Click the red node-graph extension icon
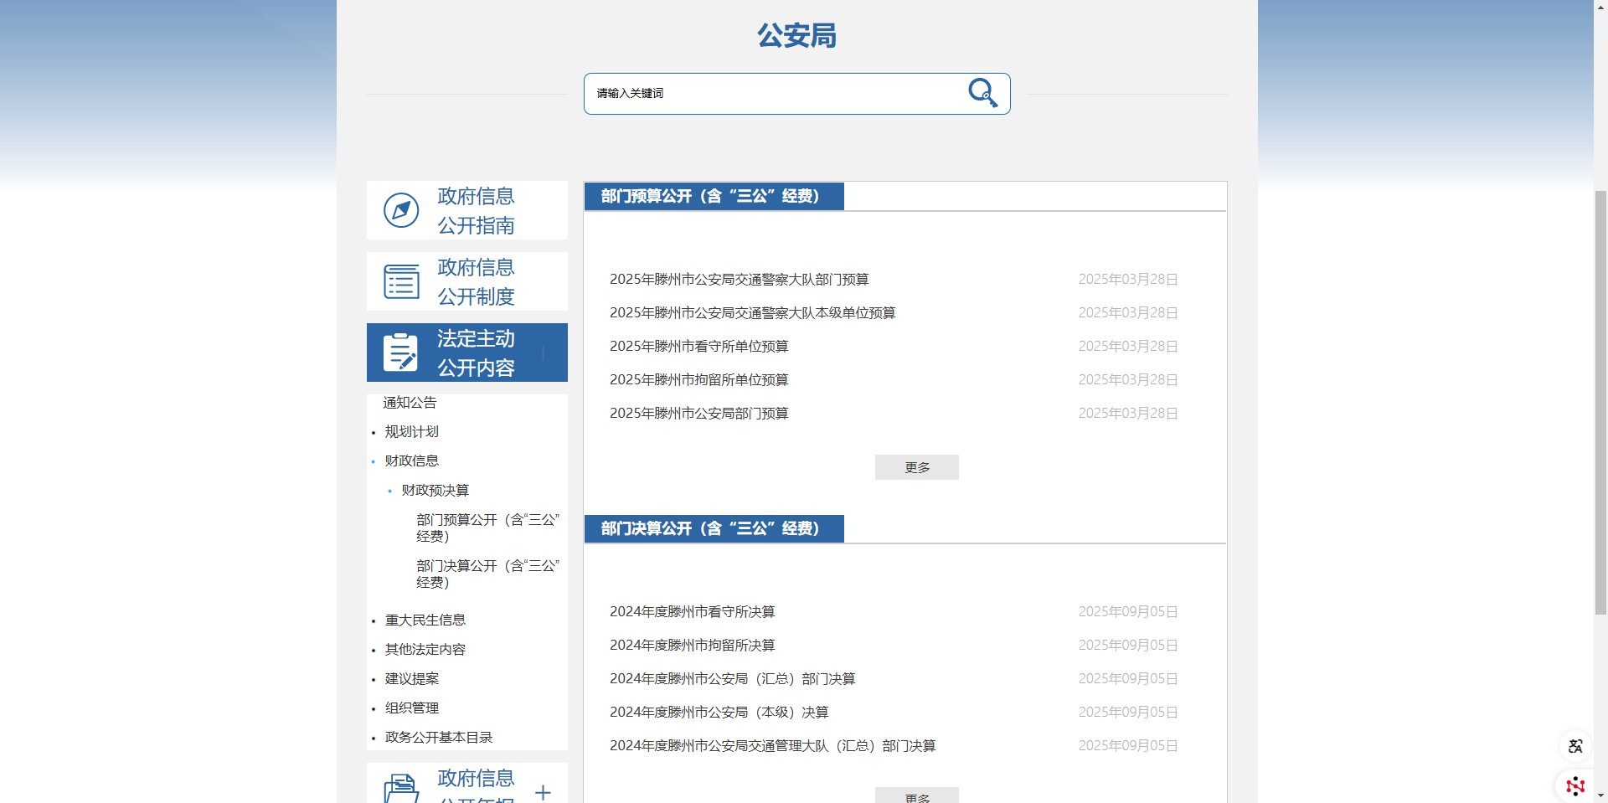The height and width of the screenshot is (803, 1608). point(1575,785)
